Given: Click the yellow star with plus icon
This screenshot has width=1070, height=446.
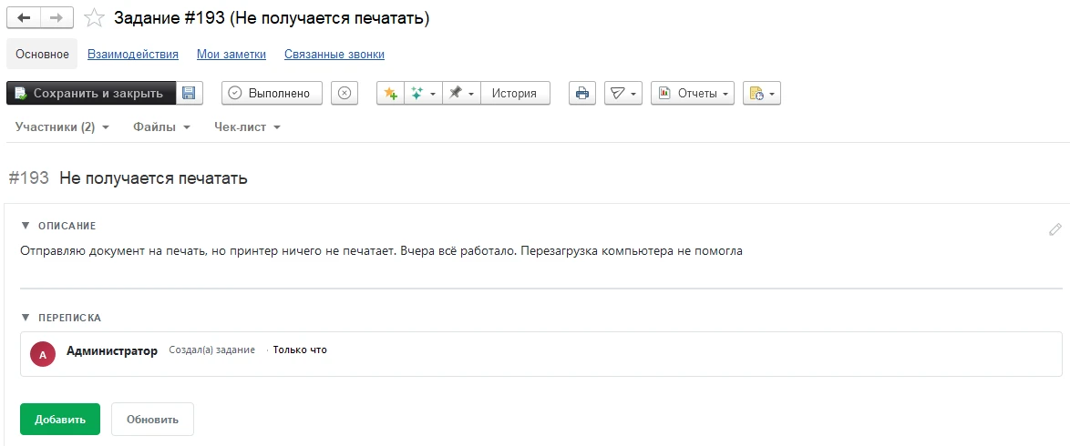Looking at the screenshot, I should 390,94.
